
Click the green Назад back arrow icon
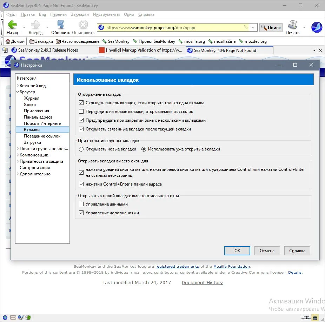pos(12,25)
